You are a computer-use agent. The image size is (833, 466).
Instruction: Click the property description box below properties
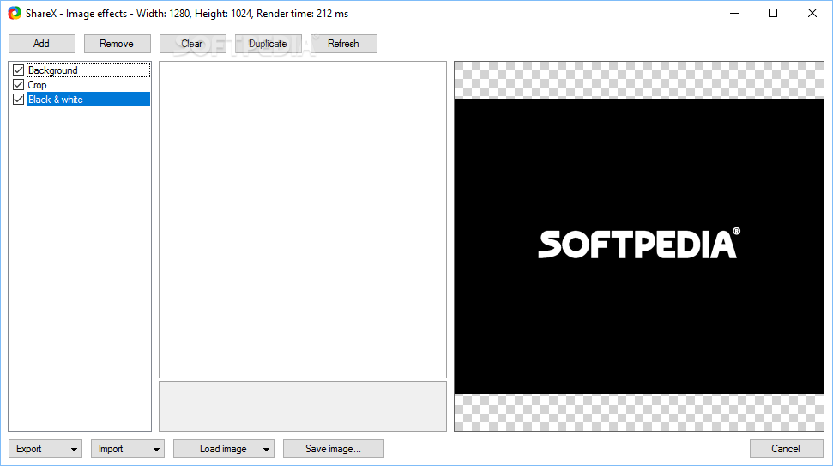point(303,407)
